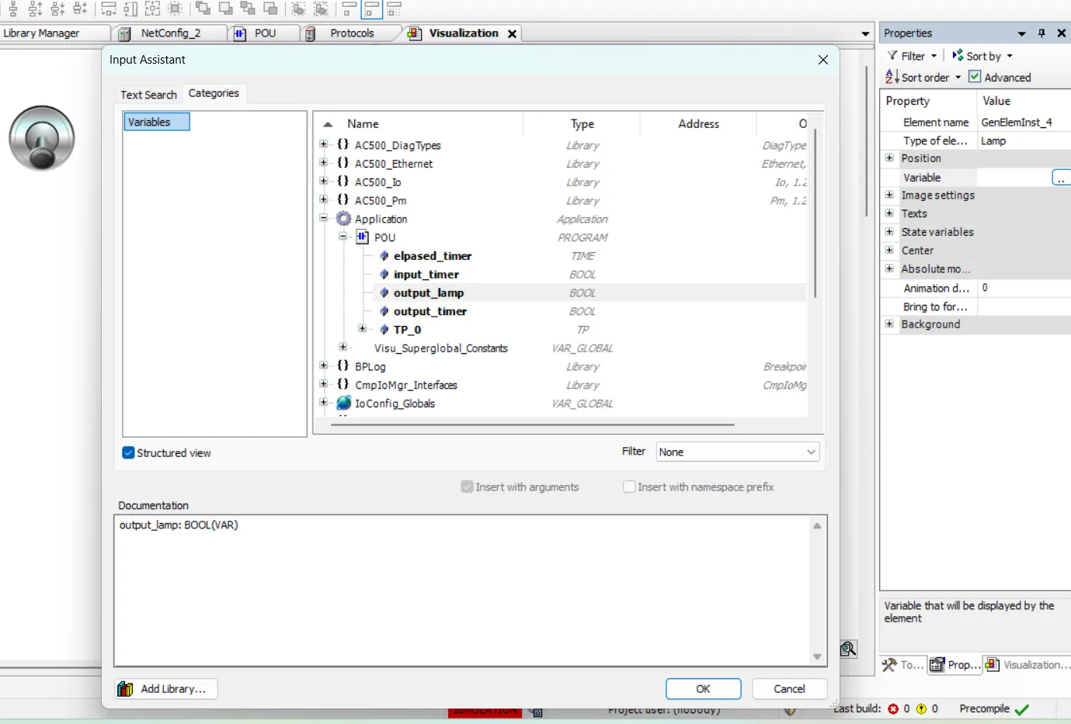This screenshot has width=1071, height=724.
Task: Close the Input Assistant dialog
Action: click(x=823, y=60)
